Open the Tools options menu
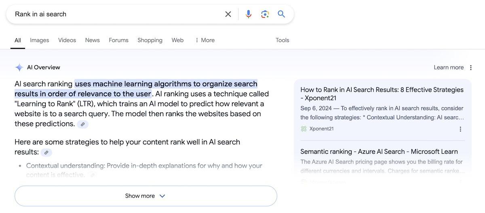This screenshot has height=213, width=485. (x=283, y=40)
